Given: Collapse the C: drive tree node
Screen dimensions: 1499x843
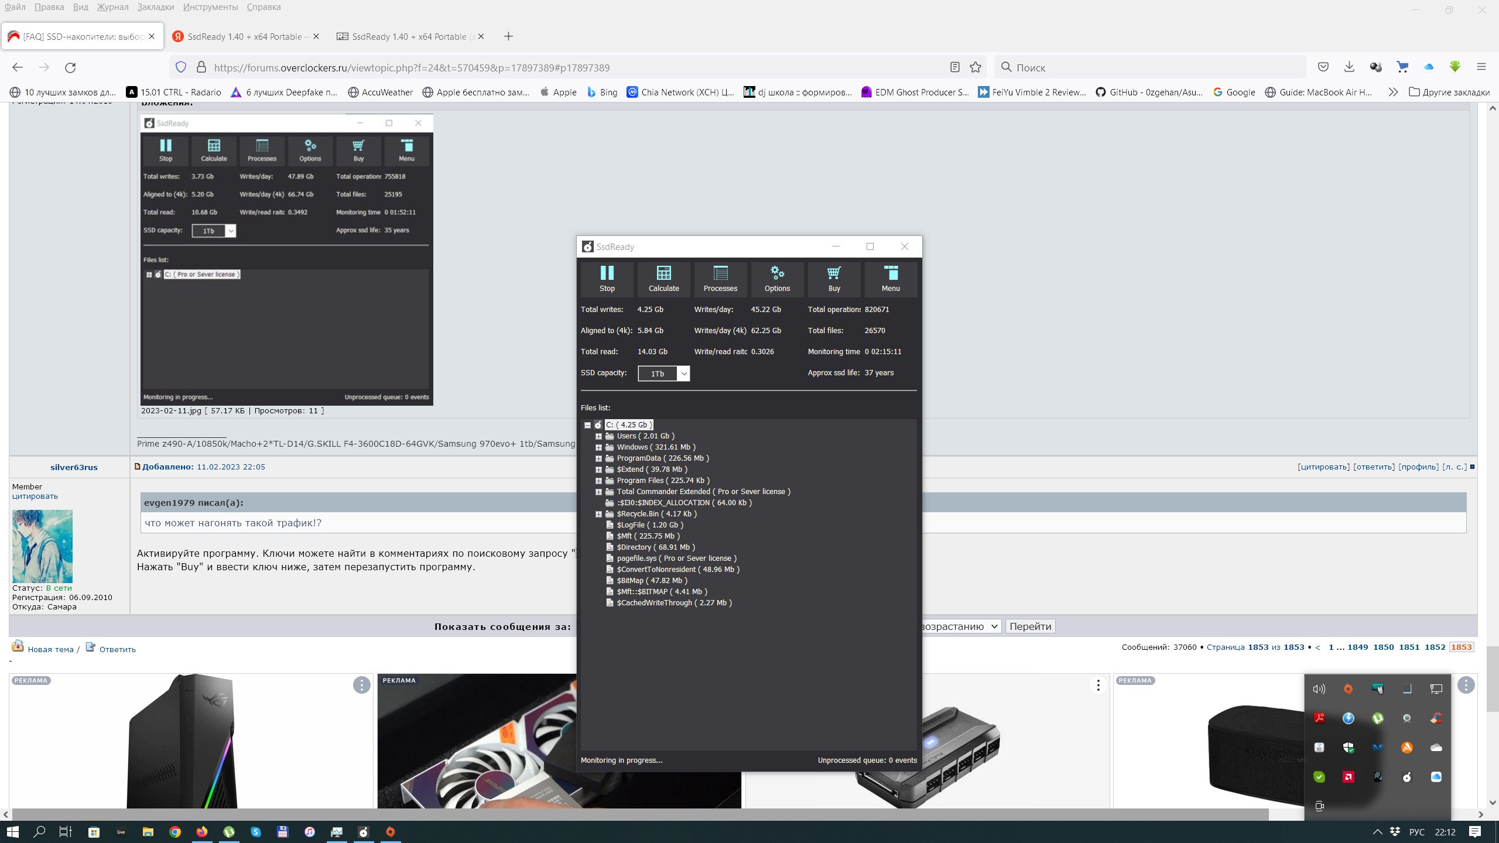Looking at the screenshot, I should click(x=587, y=425).
